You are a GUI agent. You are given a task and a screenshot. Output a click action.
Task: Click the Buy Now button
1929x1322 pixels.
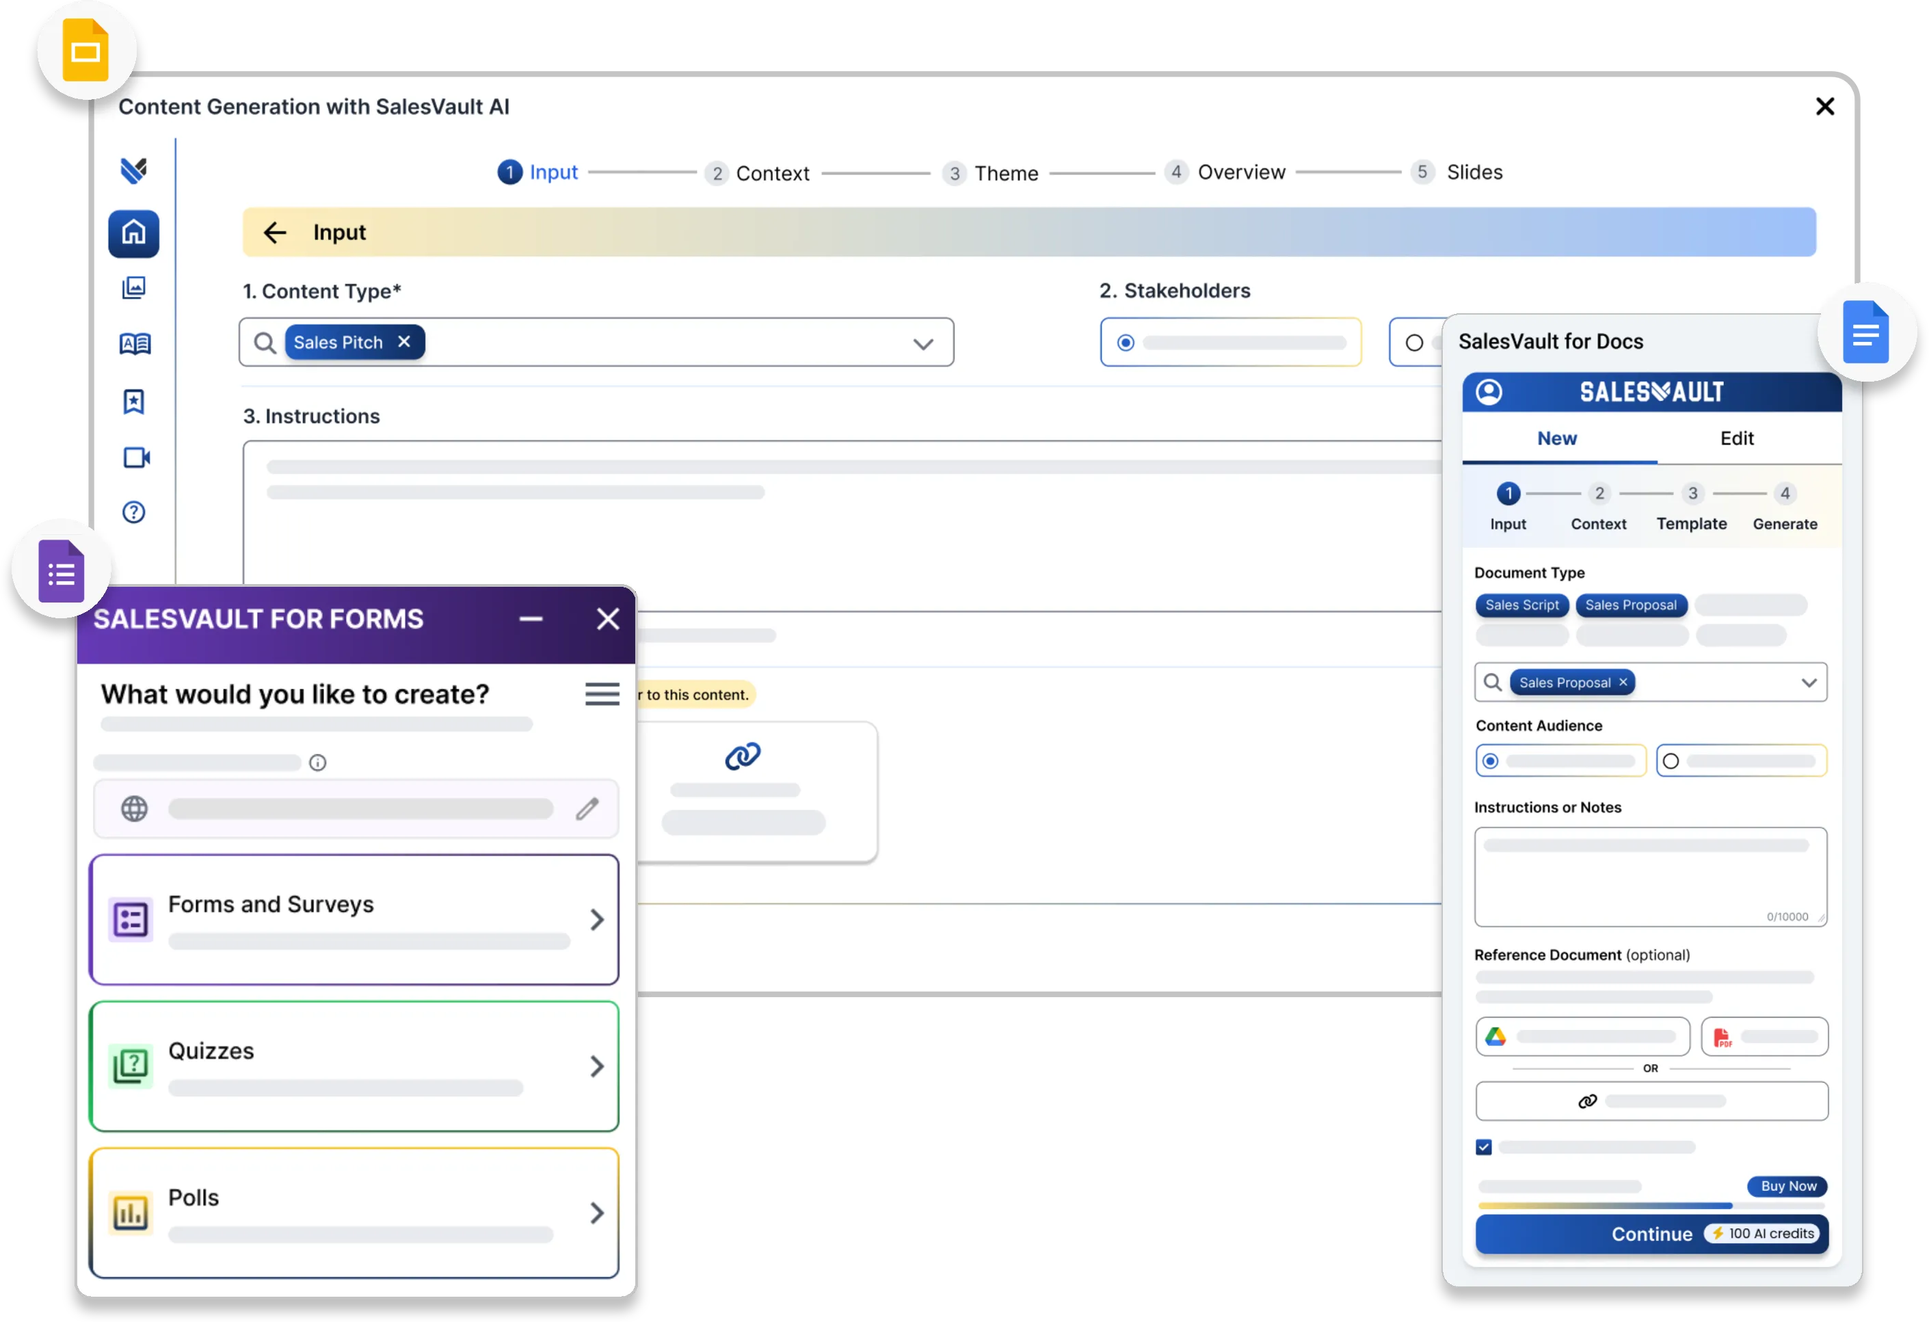click(x=1788, y=1186)
